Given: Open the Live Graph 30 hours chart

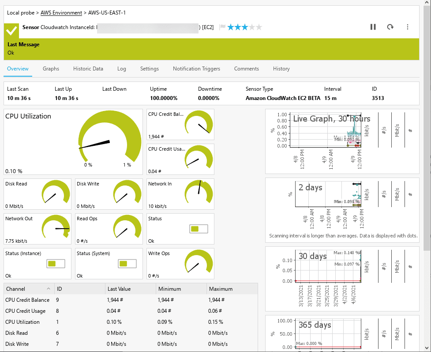Looking at the screenshot, I should pos(342,141).
